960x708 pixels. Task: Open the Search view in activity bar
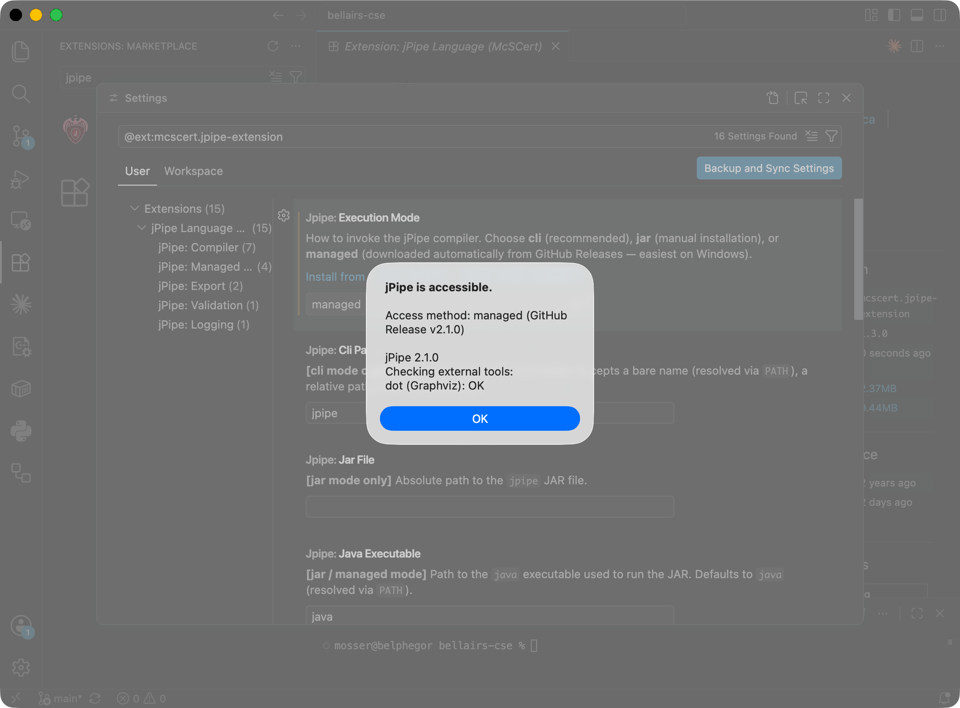pyautogui.click(x=21, y=93)
